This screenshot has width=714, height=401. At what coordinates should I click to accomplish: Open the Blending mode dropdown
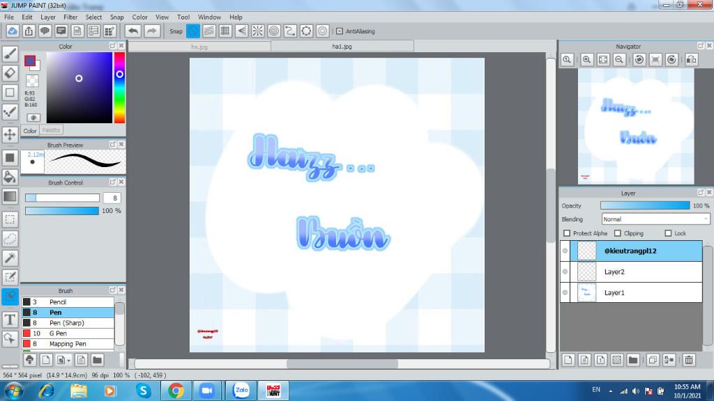655,219
